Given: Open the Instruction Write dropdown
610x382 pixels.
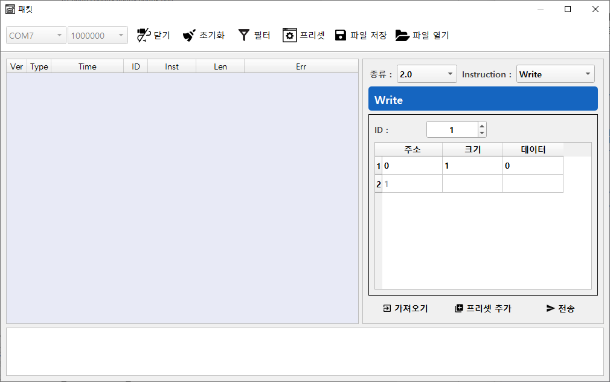Looking at the screenshot, I should point(555,74).
